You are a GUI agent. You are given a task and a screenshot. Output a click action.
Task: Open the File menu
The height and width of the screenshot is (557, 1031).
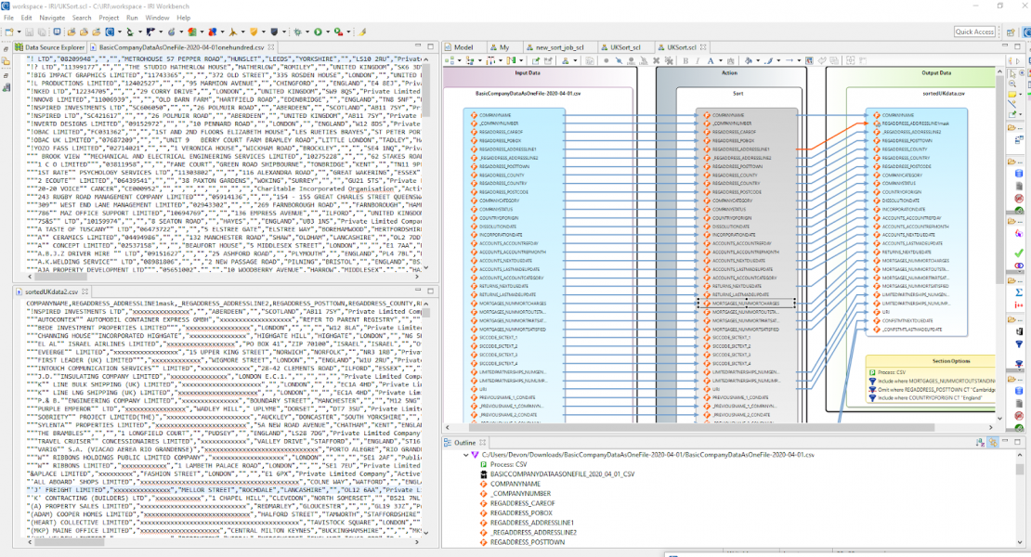(8, 18)
